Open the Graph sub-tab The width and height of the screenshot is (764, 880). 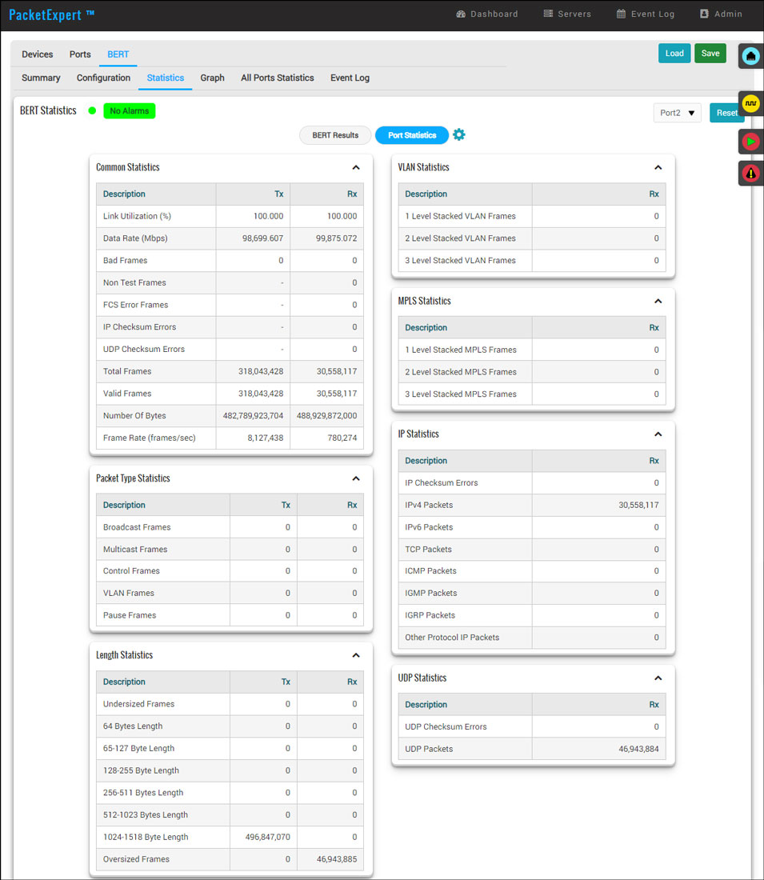click(x=212, y=78)
